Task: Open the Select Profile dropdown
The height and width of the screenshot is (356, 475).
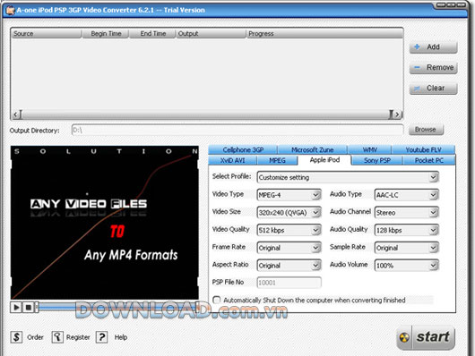Action: tap(348, 177)
